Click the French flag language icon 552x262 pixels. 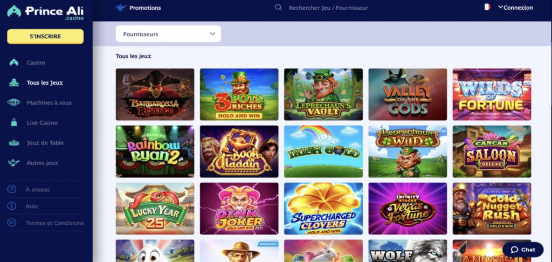click(487, 7)
